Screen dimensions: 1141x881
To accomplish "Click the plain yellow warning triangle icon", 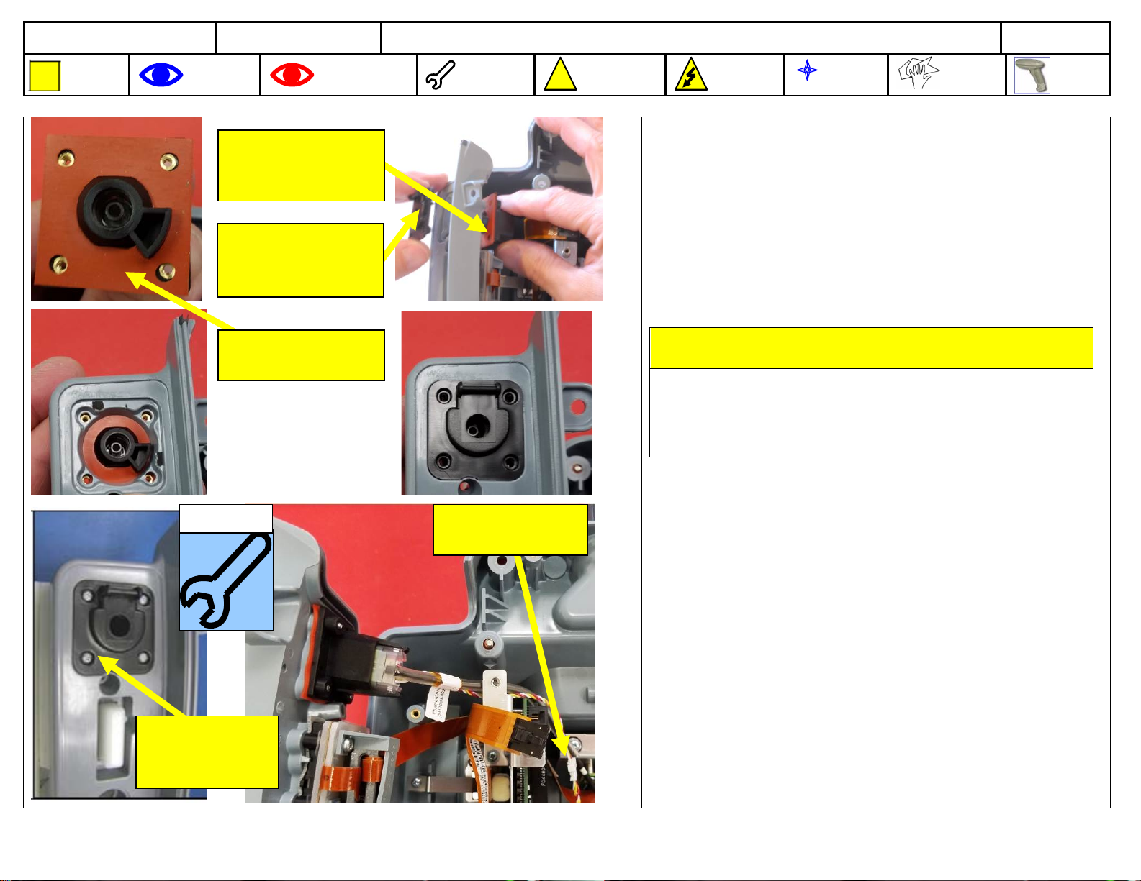I will pos(560,75).
